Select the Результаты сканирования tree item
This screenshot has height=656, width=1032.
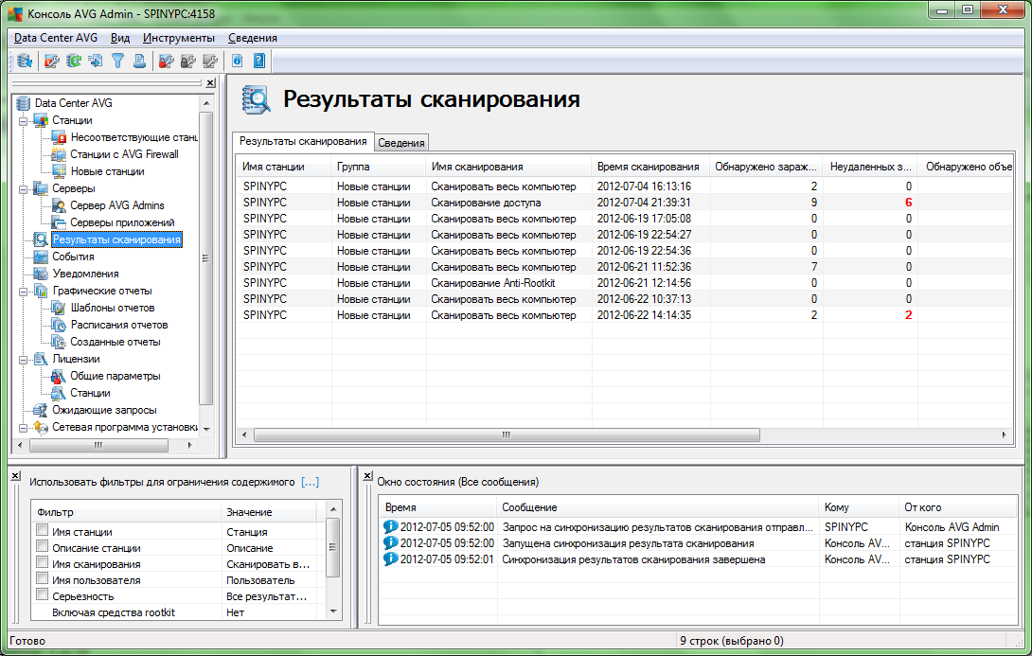116,240
